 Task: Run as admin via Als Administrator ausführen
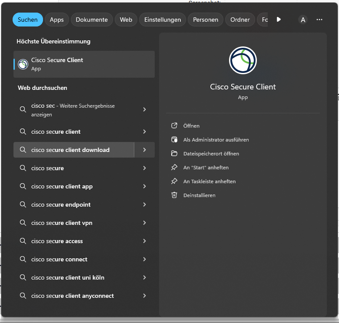point(216,140)
